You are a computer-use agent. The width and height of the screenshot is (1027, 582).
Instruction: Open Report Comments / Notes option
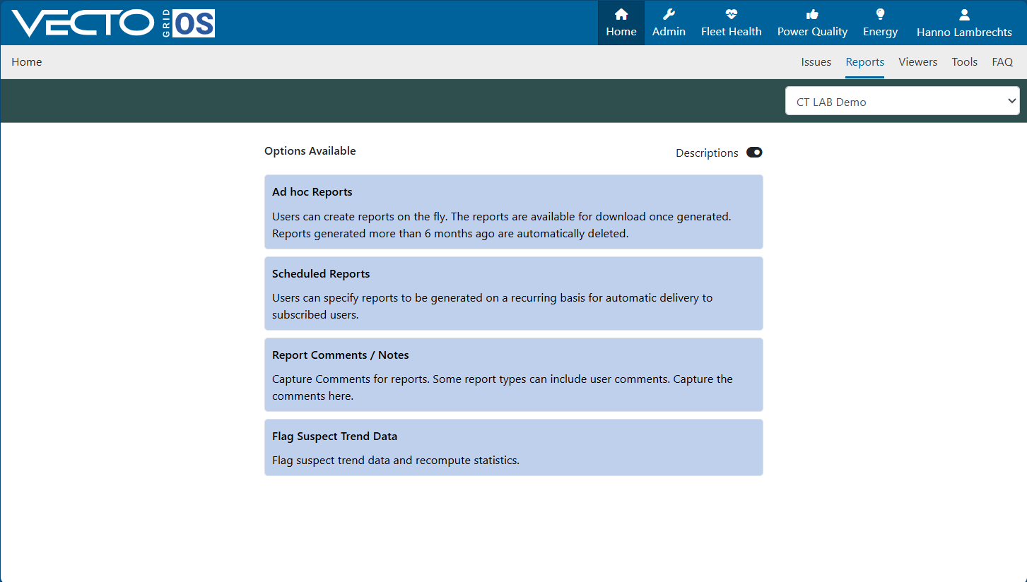514,374
